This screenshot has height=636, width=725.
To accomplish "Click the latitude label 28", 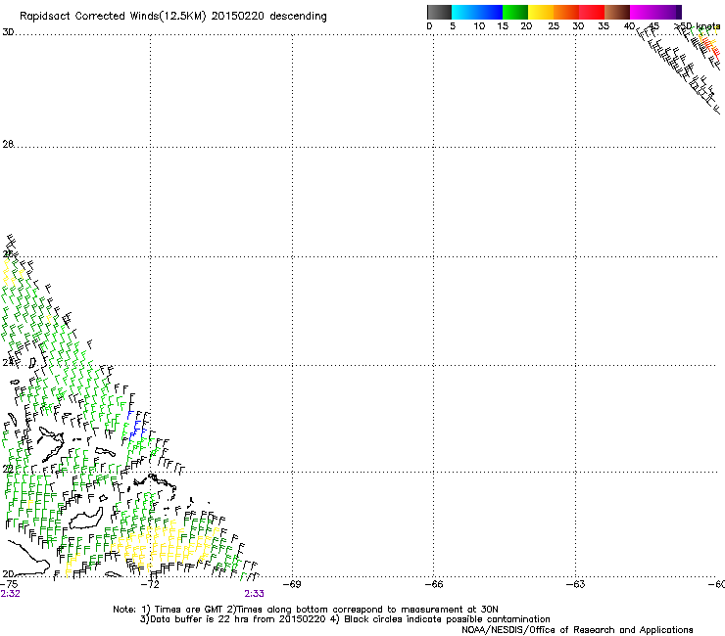I will pos(8,144).
